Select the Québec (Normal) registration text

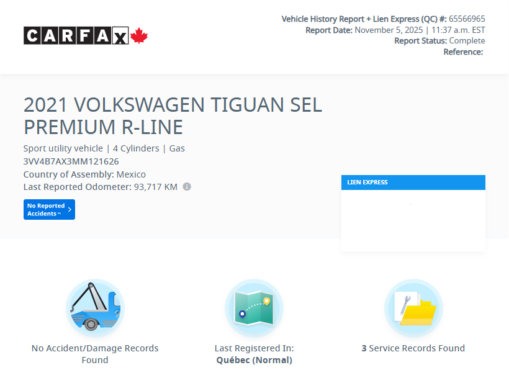point(254,359)
